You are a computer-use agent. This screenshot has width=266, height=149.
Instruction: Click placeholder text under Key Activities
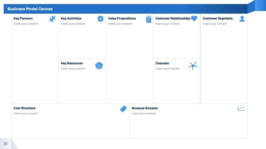click(73, 24)
